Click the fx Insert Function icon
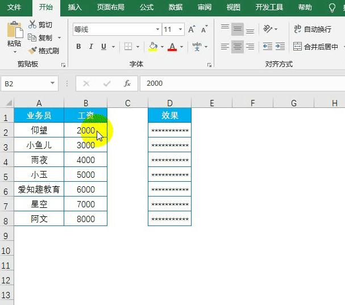Viewport: 345px width, 305px height. 127,83
